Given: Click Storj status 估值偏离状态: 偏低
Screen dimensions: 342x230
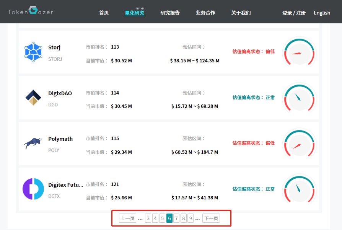Looking at the screenshot, I should [x=254, y=52].
